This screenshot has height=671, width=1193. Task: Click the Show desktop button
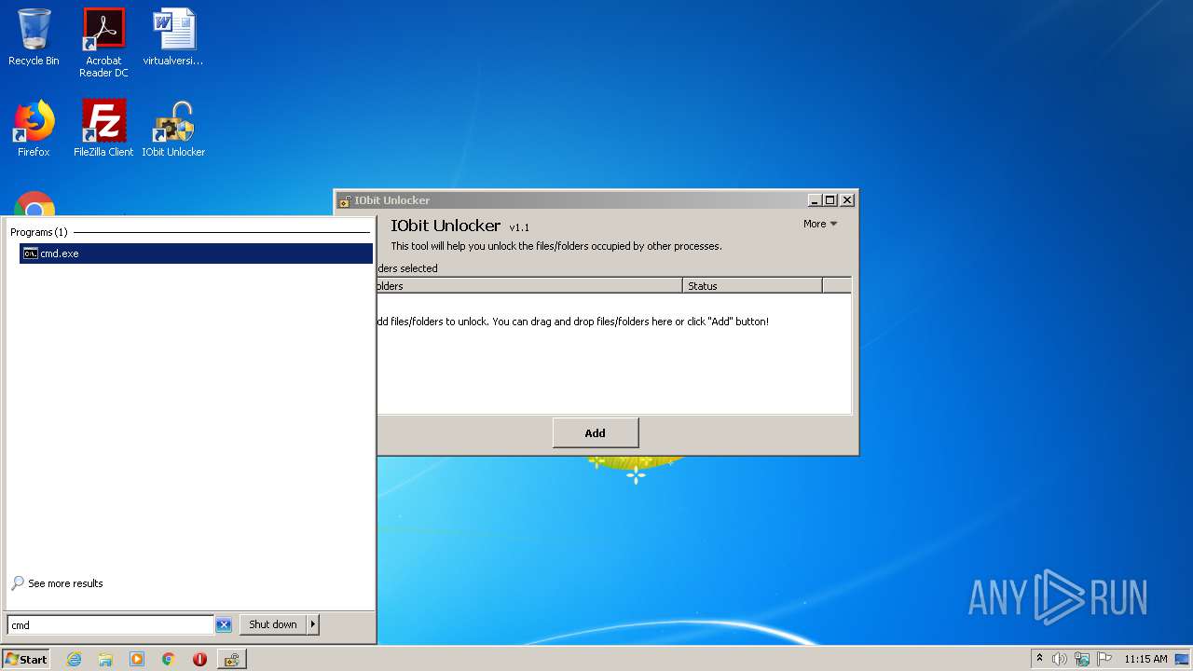click(1183, 659)
